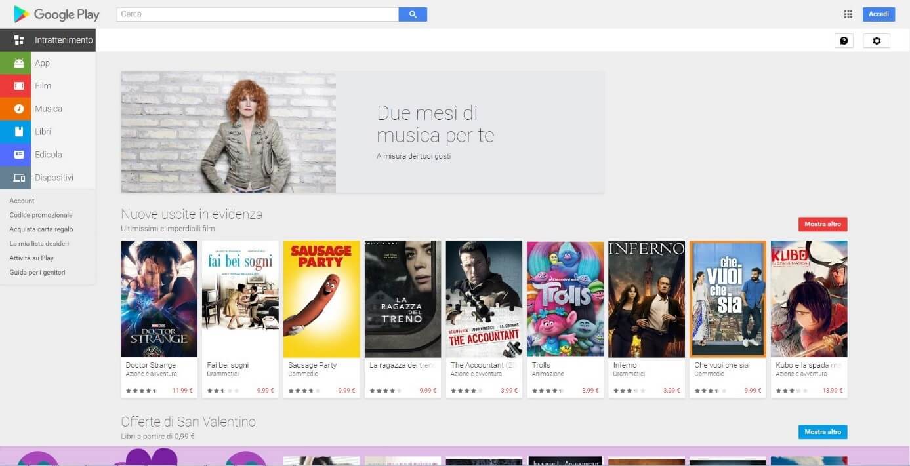Open the Trolls poster
Image resolution: width=910 pixels, height=466 pixels.
click(x=566, y=299)
